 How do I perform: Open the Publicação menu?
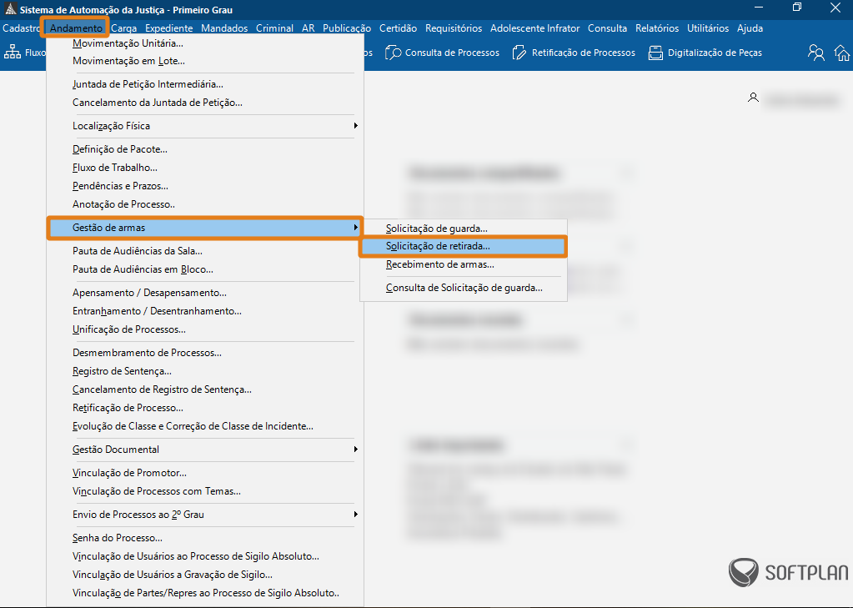347,28
